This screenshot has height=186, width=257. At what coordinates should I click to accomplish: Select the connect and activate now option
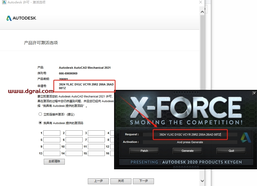pyautogui.click(x=40, y=114)
